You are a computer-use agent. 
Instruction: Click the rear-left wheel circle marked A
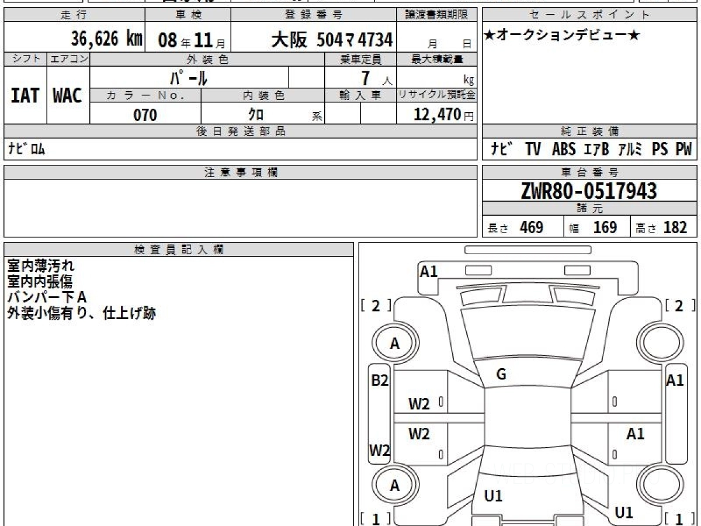[395, 486]
